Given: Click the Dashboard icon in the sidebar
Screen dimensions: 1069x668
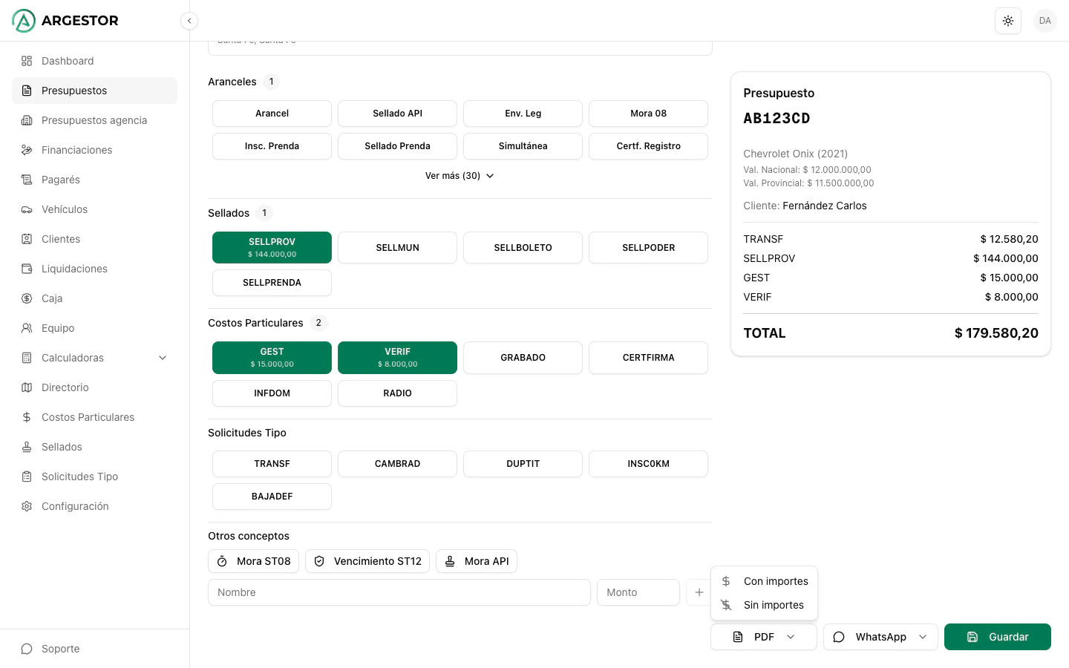Looking at the screenshot, I should tap(27, 61).
